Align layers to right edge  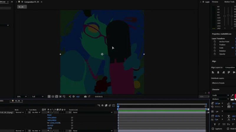tap(224, 72)
